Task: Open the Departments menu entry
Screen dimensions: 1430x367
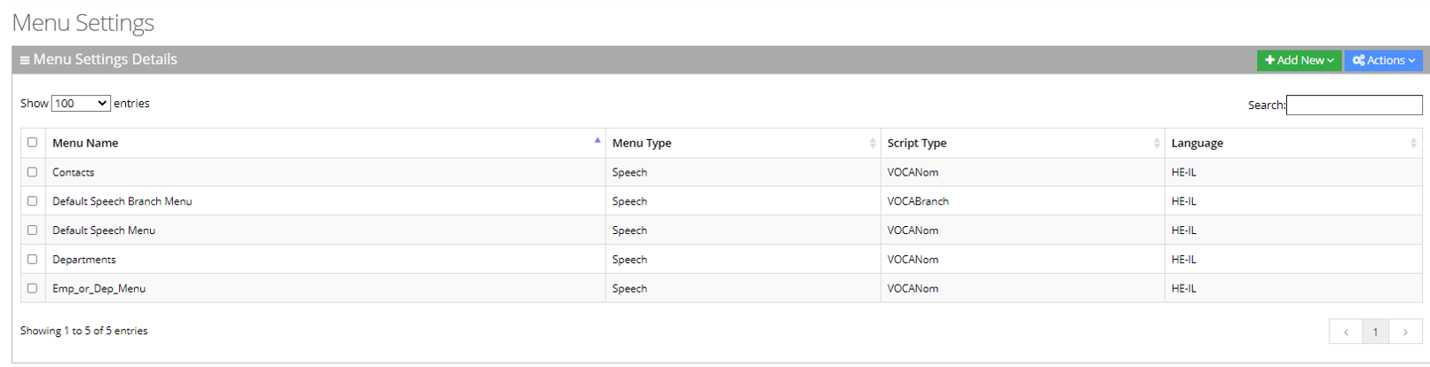Action: coord(84,260)
